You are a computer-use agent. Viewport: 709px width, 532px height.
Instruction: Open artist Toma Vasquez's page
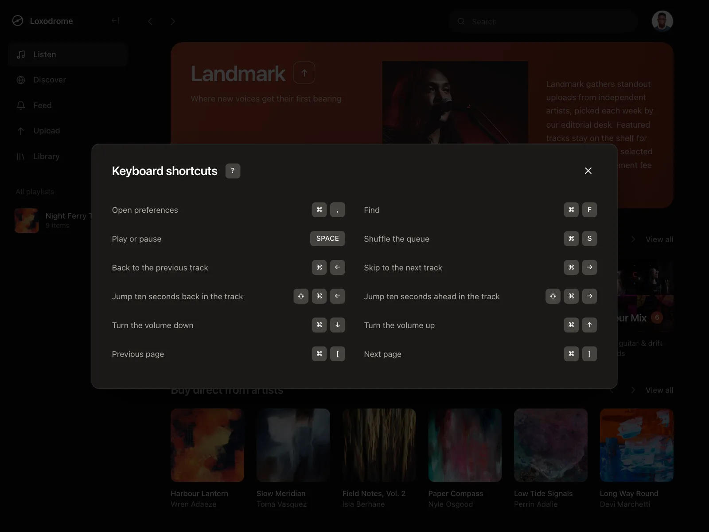point(281,504)
